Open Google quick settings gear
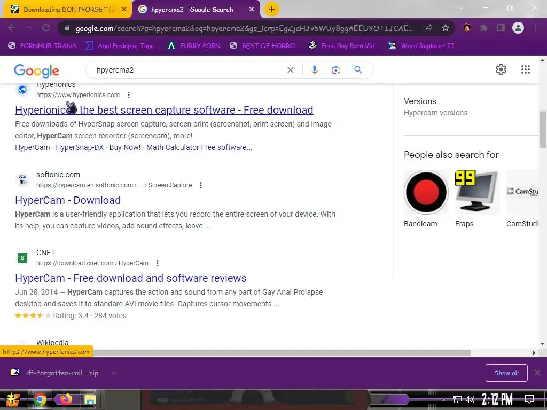The height and width of the screenshot is (410, 547). pyautogui.click(x=501, y=69)
